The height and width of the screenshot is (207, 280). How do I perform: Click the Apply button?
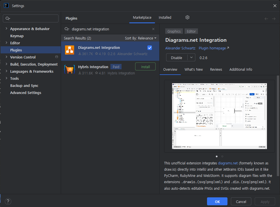point(265,202)
